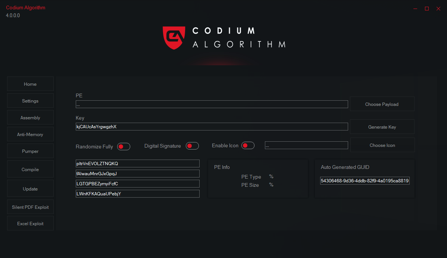Click the 'Enable Icon' label
This screenshot has height=258, width=447.
point(225,145)
